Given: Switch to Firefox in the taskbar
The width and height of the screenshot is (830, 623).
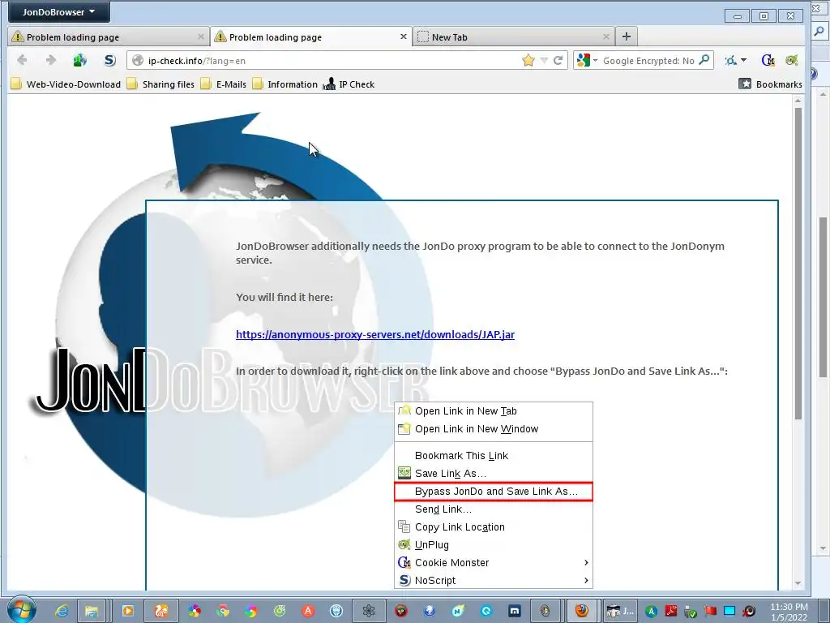Looking at the screenshot, I should point(582,611).
